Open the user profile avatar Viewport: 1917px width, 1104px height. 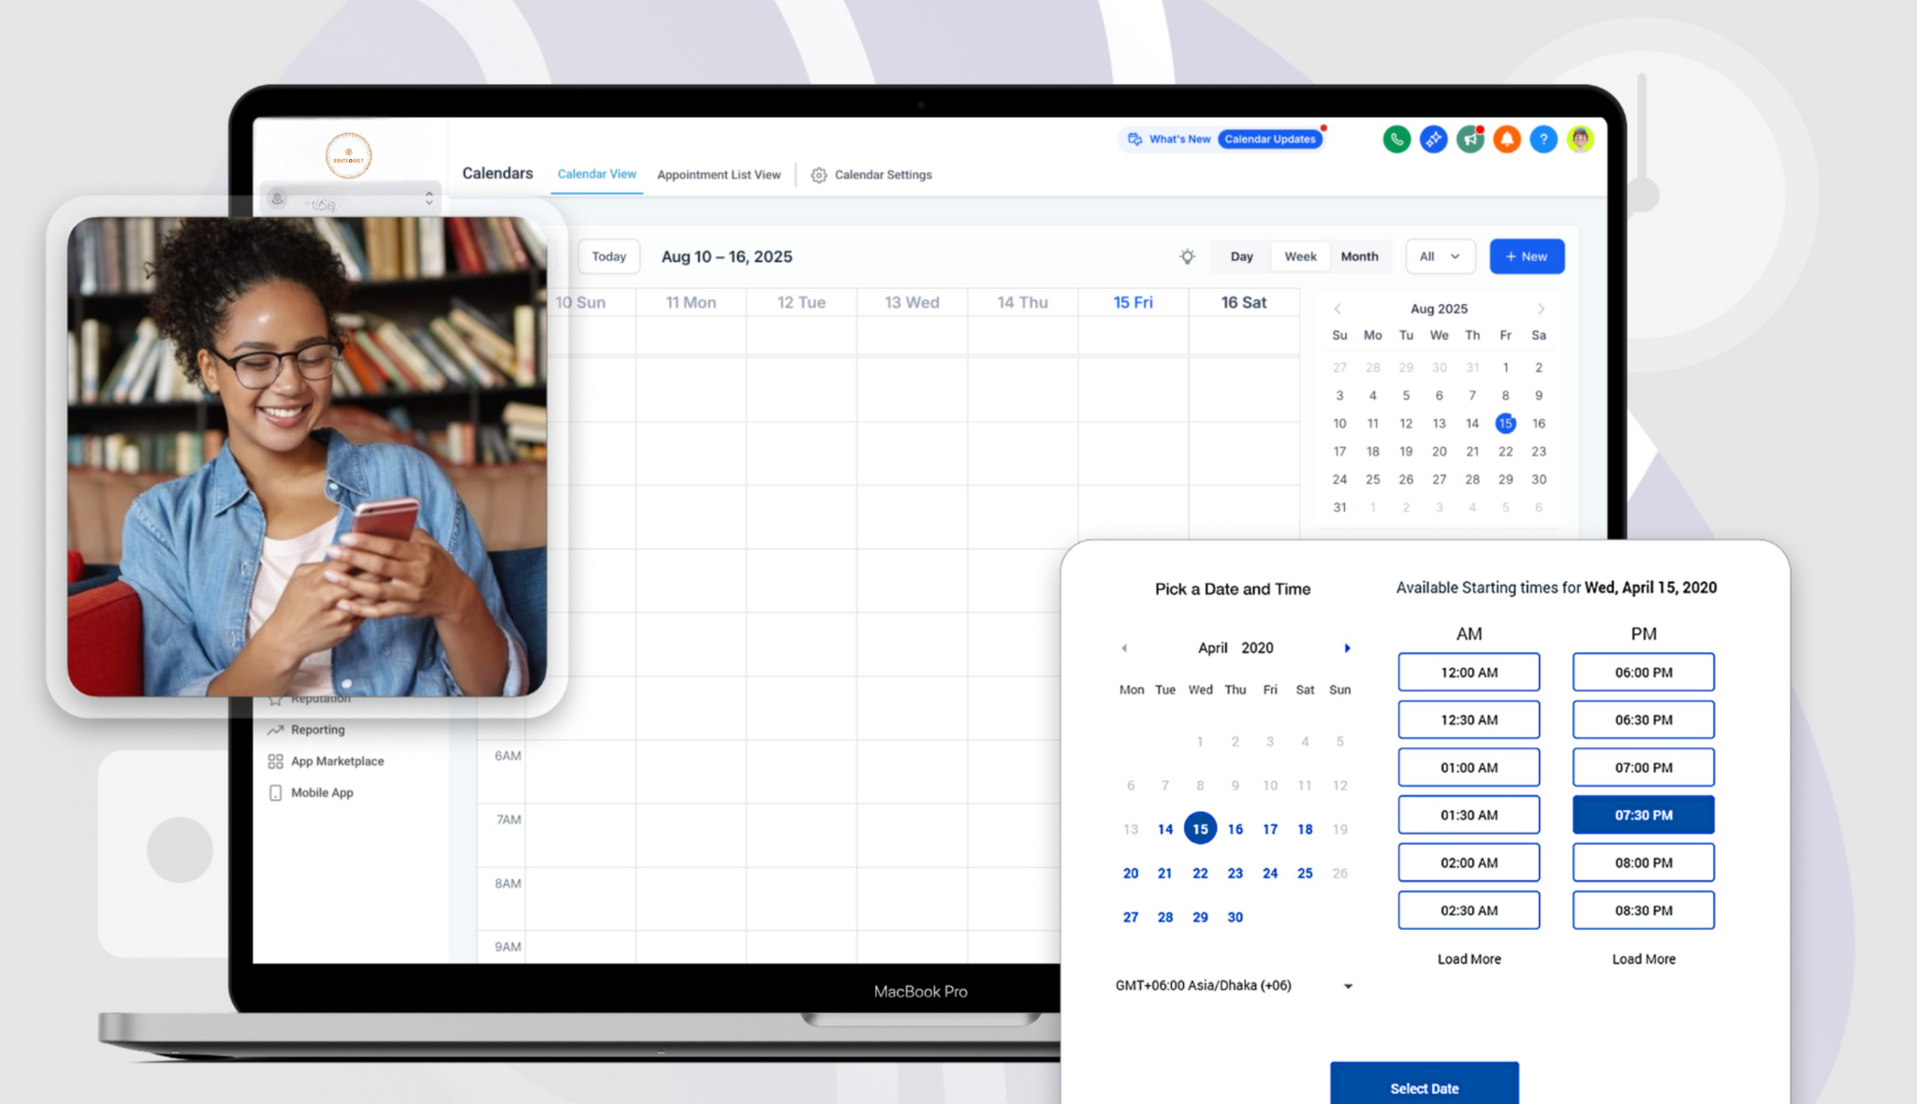tap(1580, 139)
